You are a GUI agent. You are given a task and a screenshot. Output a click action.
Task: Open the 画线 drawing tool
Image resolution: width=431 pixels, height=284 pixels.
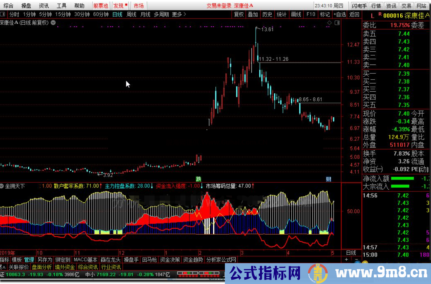click(x=296, y=15)
